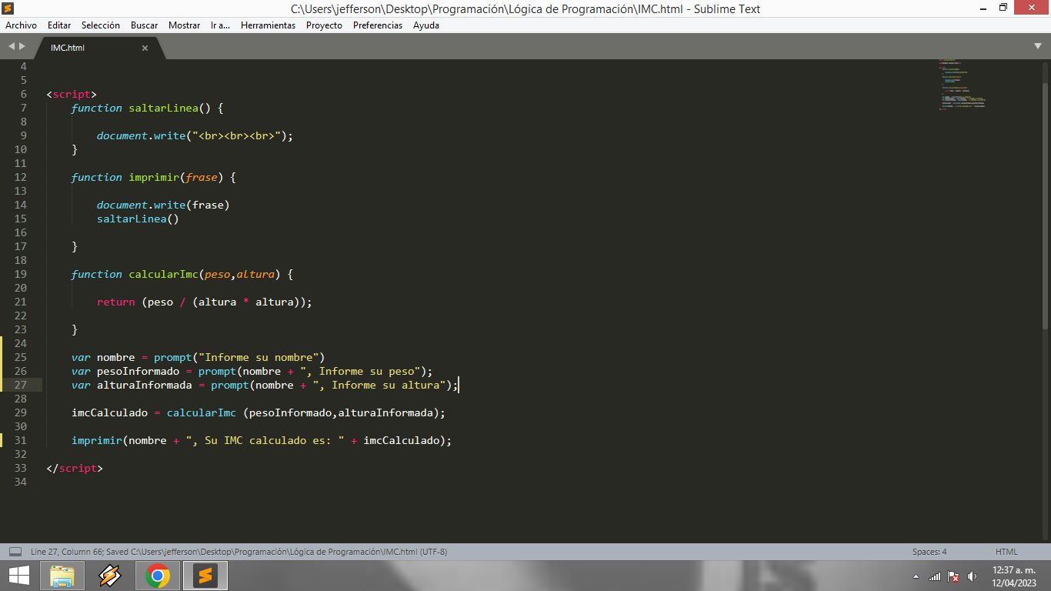Image resolution: width=1051 pixels, height=591 pixels.
Task: Open the Windows Start button
Action: click(18, 576)
